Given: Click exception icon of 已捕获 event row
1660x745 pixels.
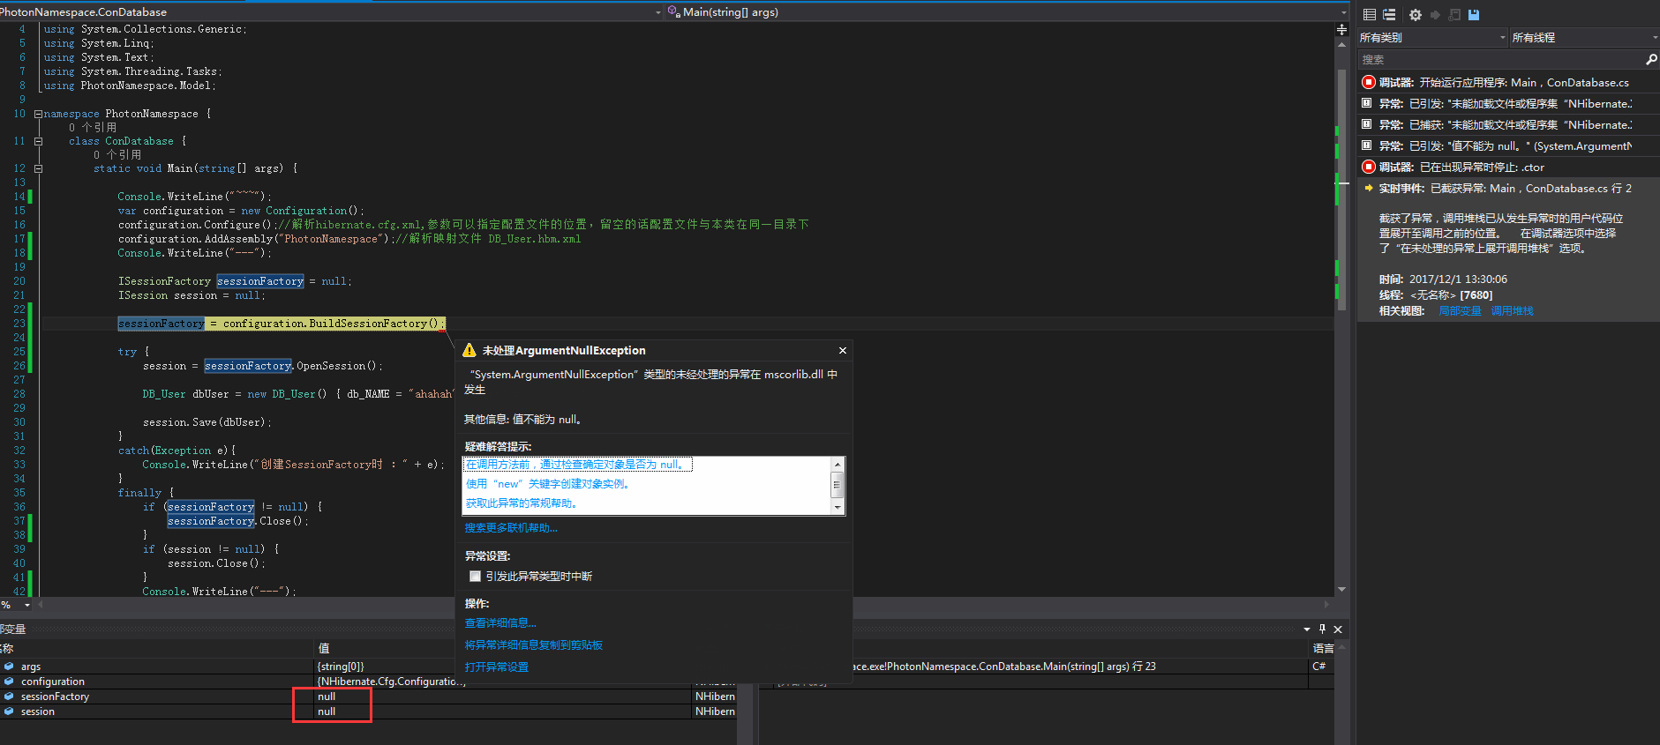Looking at the screenshot, I should tap(1367, 124).
